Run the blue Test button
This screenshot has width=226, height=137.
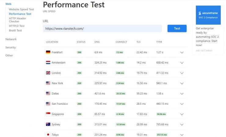point(177,28)
